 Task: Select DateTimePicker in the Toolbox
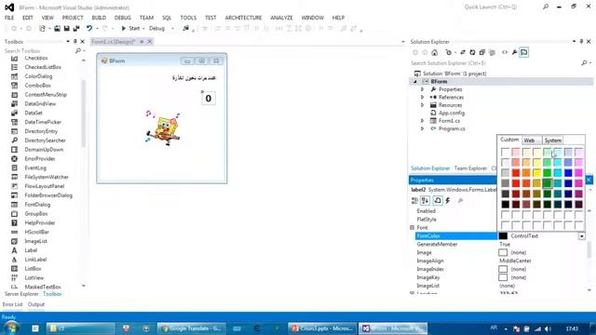click(43, 122)
